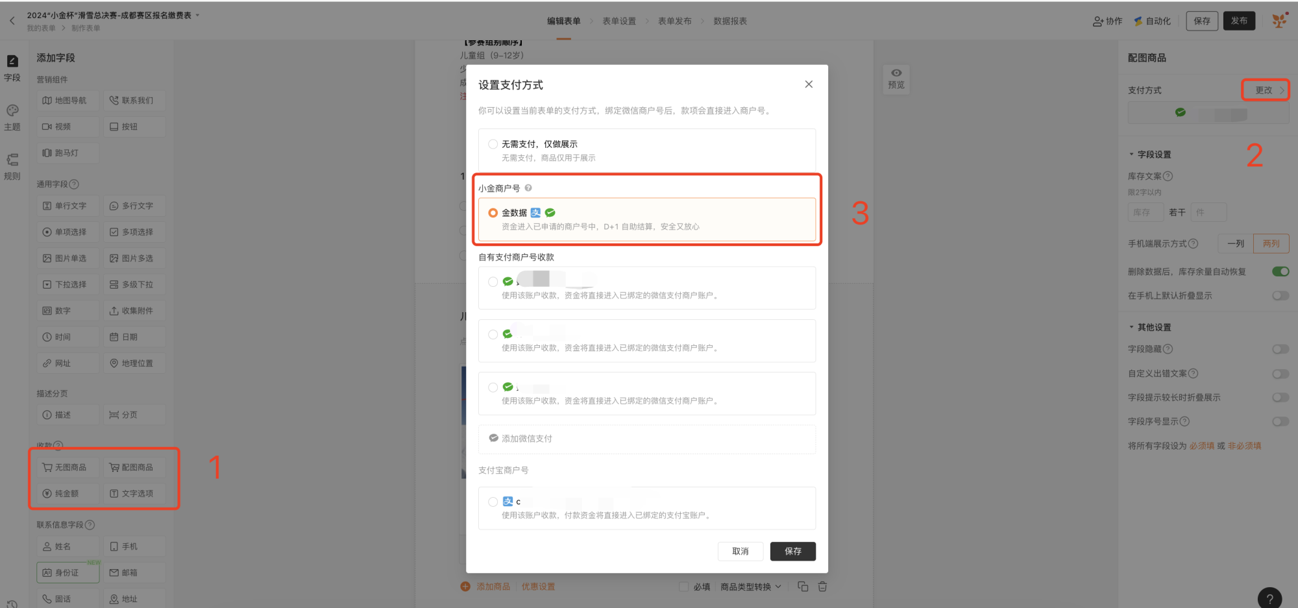Open the 字段 sidebar panel icon

(x=12, y=67)
